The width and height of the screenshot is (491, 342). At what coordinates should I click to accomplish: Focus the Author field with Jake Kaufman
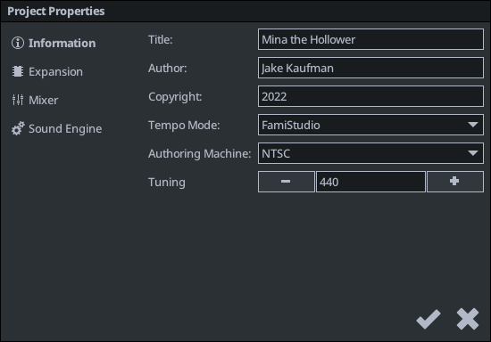[x=370, y=68]
